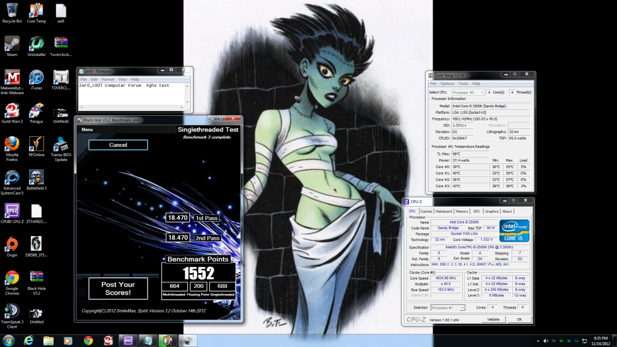
Task: Launch Steam from the desktop
Action: point(12,46)
